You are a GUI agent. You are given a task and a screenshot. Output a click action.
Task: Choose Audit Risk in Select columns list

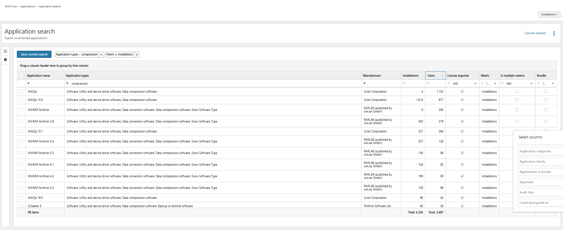click(540, 192)
